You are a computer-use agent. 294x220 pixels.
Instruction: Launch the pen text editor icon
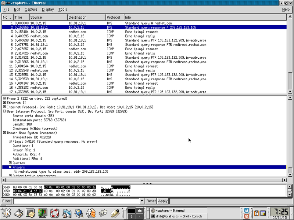coord(115,213)
